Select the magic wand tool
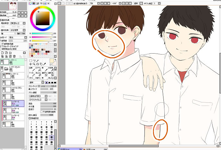Image resolution: width=221 pixels, height=150 pixels. coord(38,61)
